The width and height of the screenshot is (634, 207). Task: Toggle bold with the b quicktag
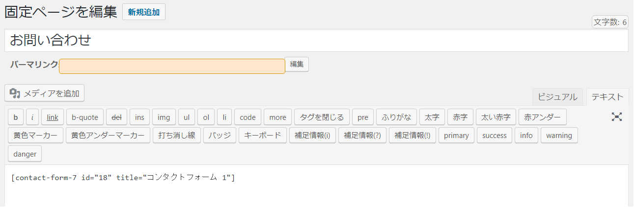(x=16, y=117)
